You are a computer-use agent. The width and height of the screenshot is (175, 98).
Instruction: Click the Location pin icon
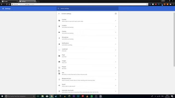point(59,26)
